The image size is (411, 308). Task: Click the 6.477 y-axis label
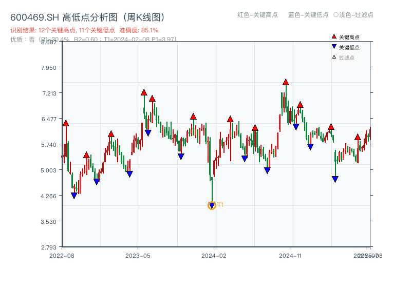coord(49,119)
